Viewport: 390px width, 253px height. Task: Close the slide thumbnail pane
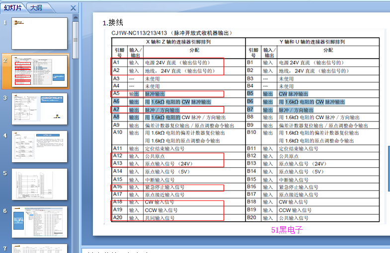tap(73, 8)
